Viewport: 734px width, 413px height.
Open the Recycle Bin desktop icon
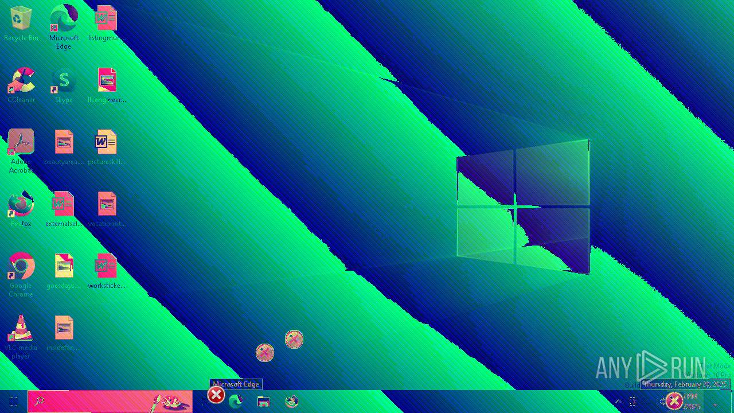tap(21, 24)
